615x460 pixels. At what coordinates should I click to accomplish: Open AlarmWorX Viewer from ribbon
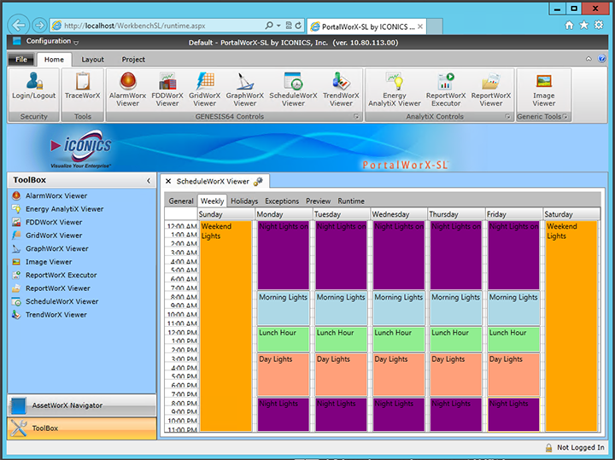tap(127, 90)
